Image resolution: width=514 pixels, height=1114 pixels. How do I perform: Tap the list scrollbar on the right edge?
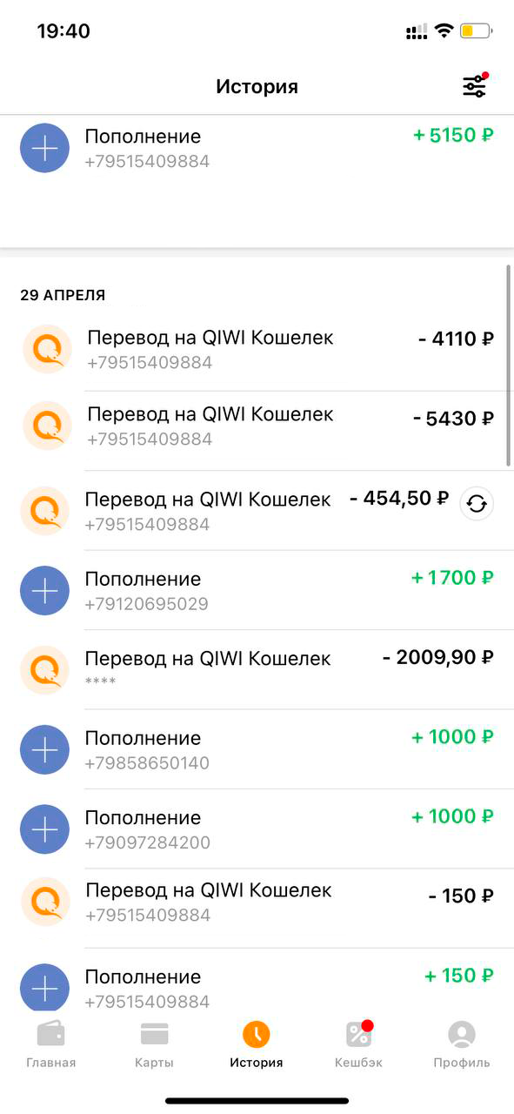pos(509,366)
